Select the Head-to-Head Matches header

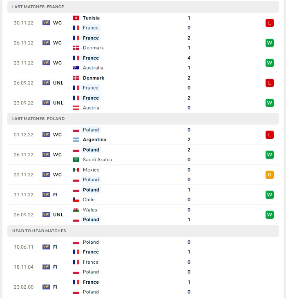[143, 231]
